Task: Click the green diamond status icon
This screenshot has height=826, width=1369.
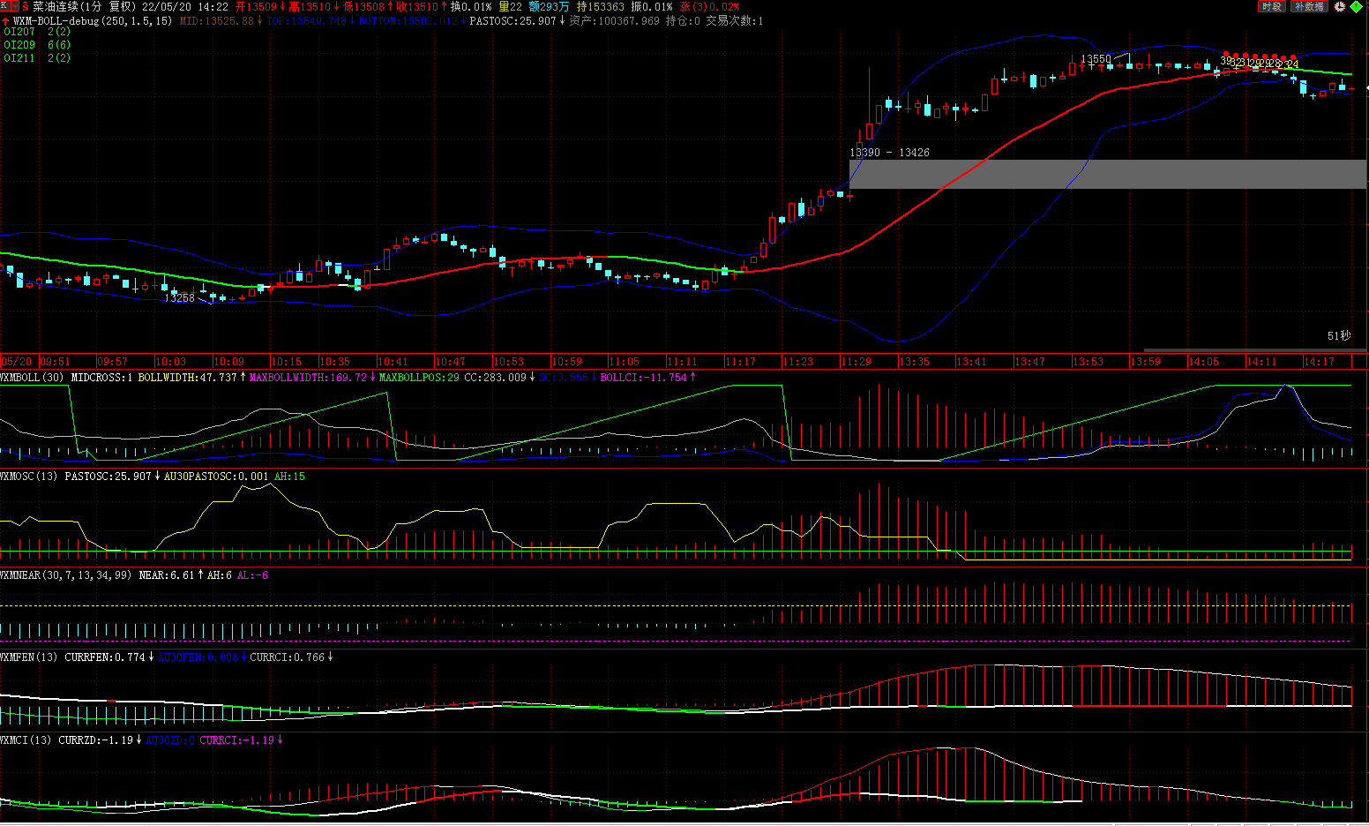Action: point(1356,6)
